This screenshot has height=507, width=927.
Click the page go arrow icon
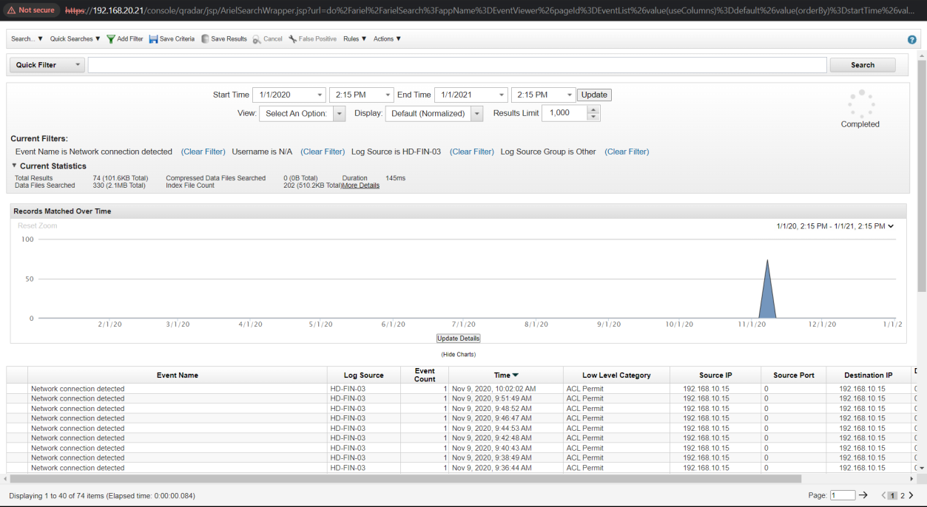click(863, 495)
